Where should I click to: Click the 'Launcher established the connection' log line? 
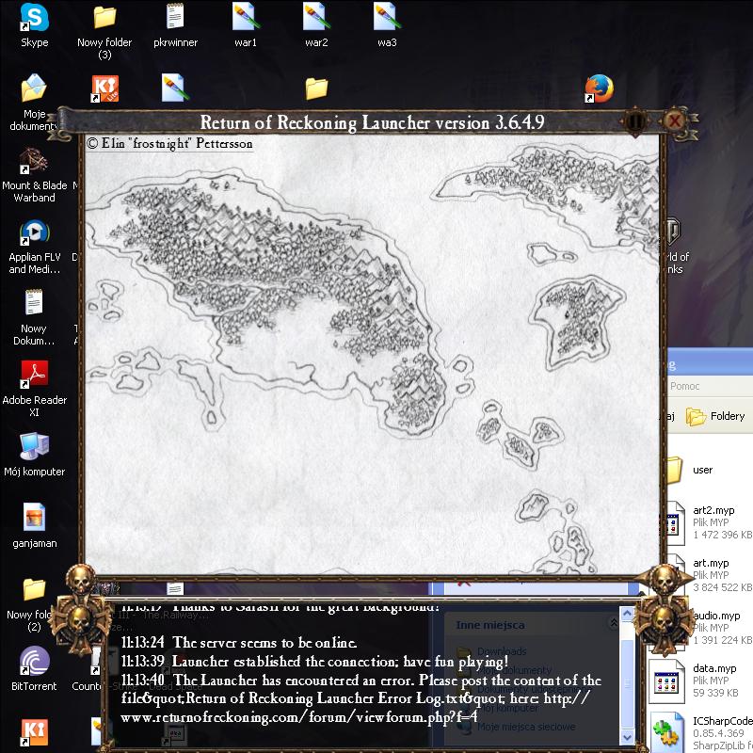click(314, 662)
